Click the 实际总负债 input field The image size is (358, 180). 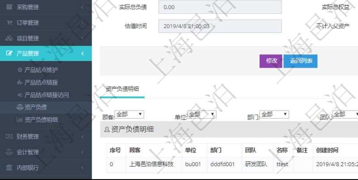tap(220, 7)
